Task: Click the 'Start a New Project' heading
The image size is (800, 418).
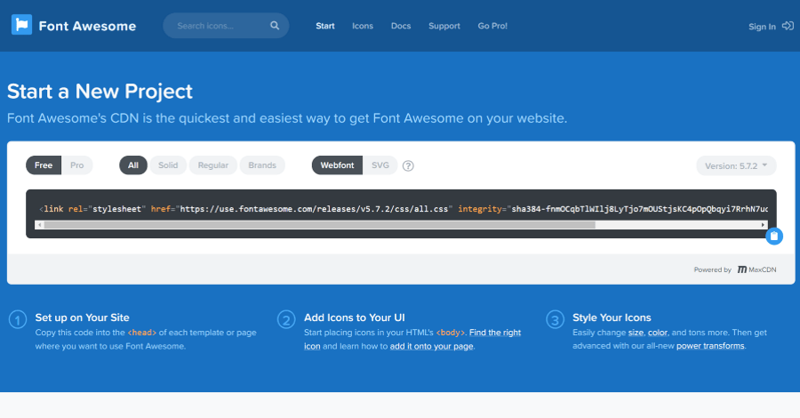Action: (x=100, y=92)
